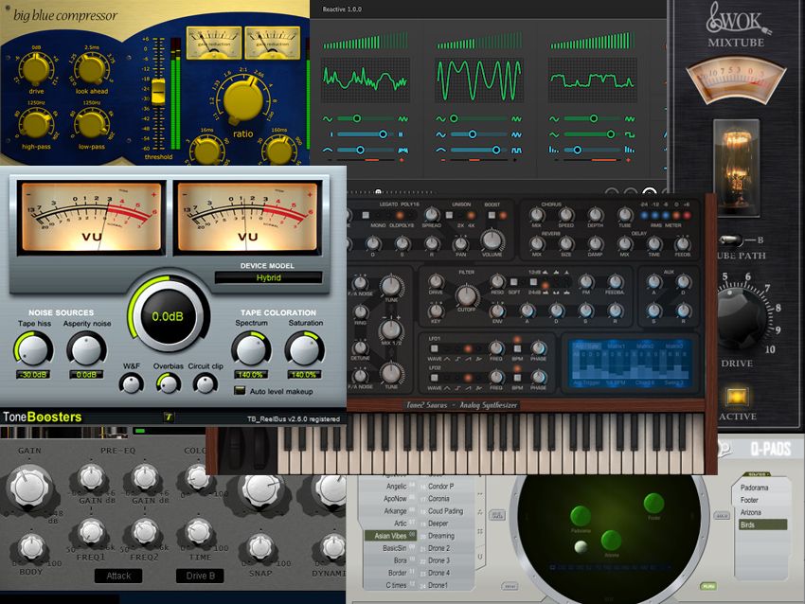
Task: Switch to the Matrix2 tab on Saurus display
Action: click(643, 346)
